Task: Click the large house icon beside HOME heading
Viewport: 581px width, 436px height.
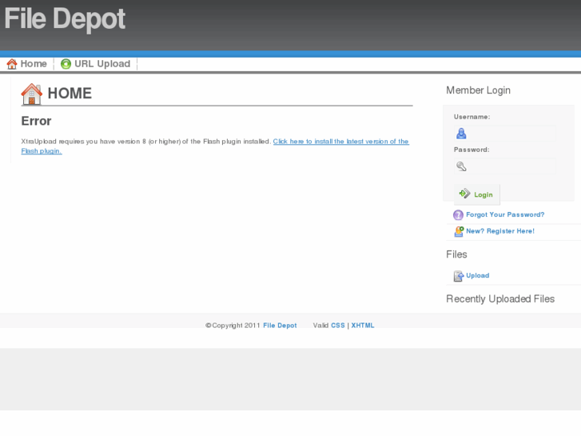Action: 31,94
